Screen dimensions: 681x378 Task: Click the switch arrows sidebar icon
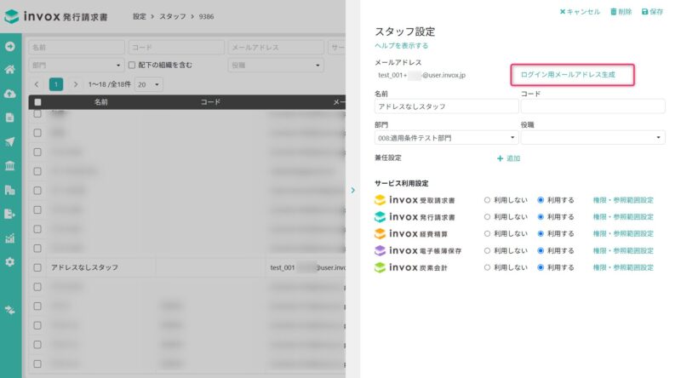(x=10, y=310)
